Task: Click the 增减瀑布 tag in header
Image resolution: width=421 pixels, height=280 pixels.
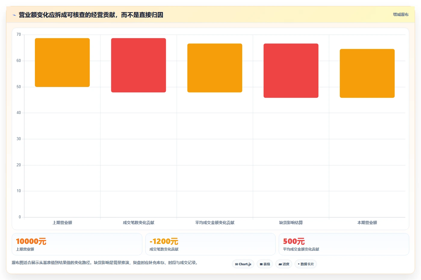Action: click(x=401, y=14)
